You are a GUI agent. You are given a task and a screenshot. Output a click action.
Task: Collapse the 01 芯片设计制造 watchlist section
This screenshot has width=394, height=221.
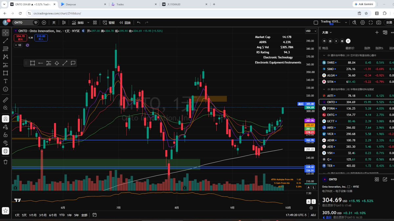(x=324, y=55)
